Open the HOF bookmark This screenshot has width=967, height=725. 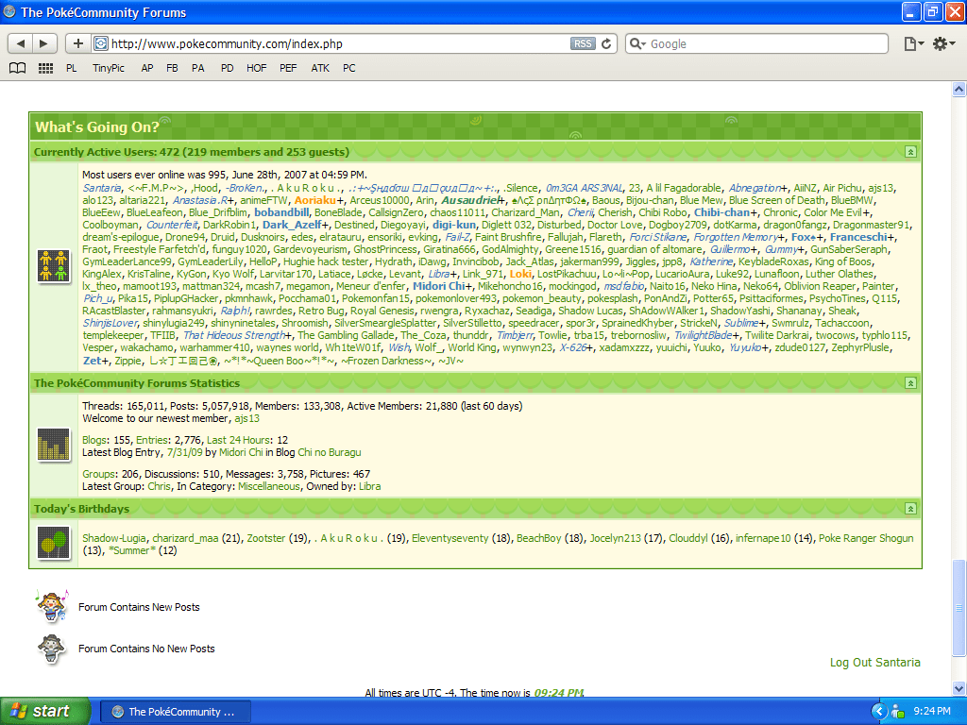[257, 68]
